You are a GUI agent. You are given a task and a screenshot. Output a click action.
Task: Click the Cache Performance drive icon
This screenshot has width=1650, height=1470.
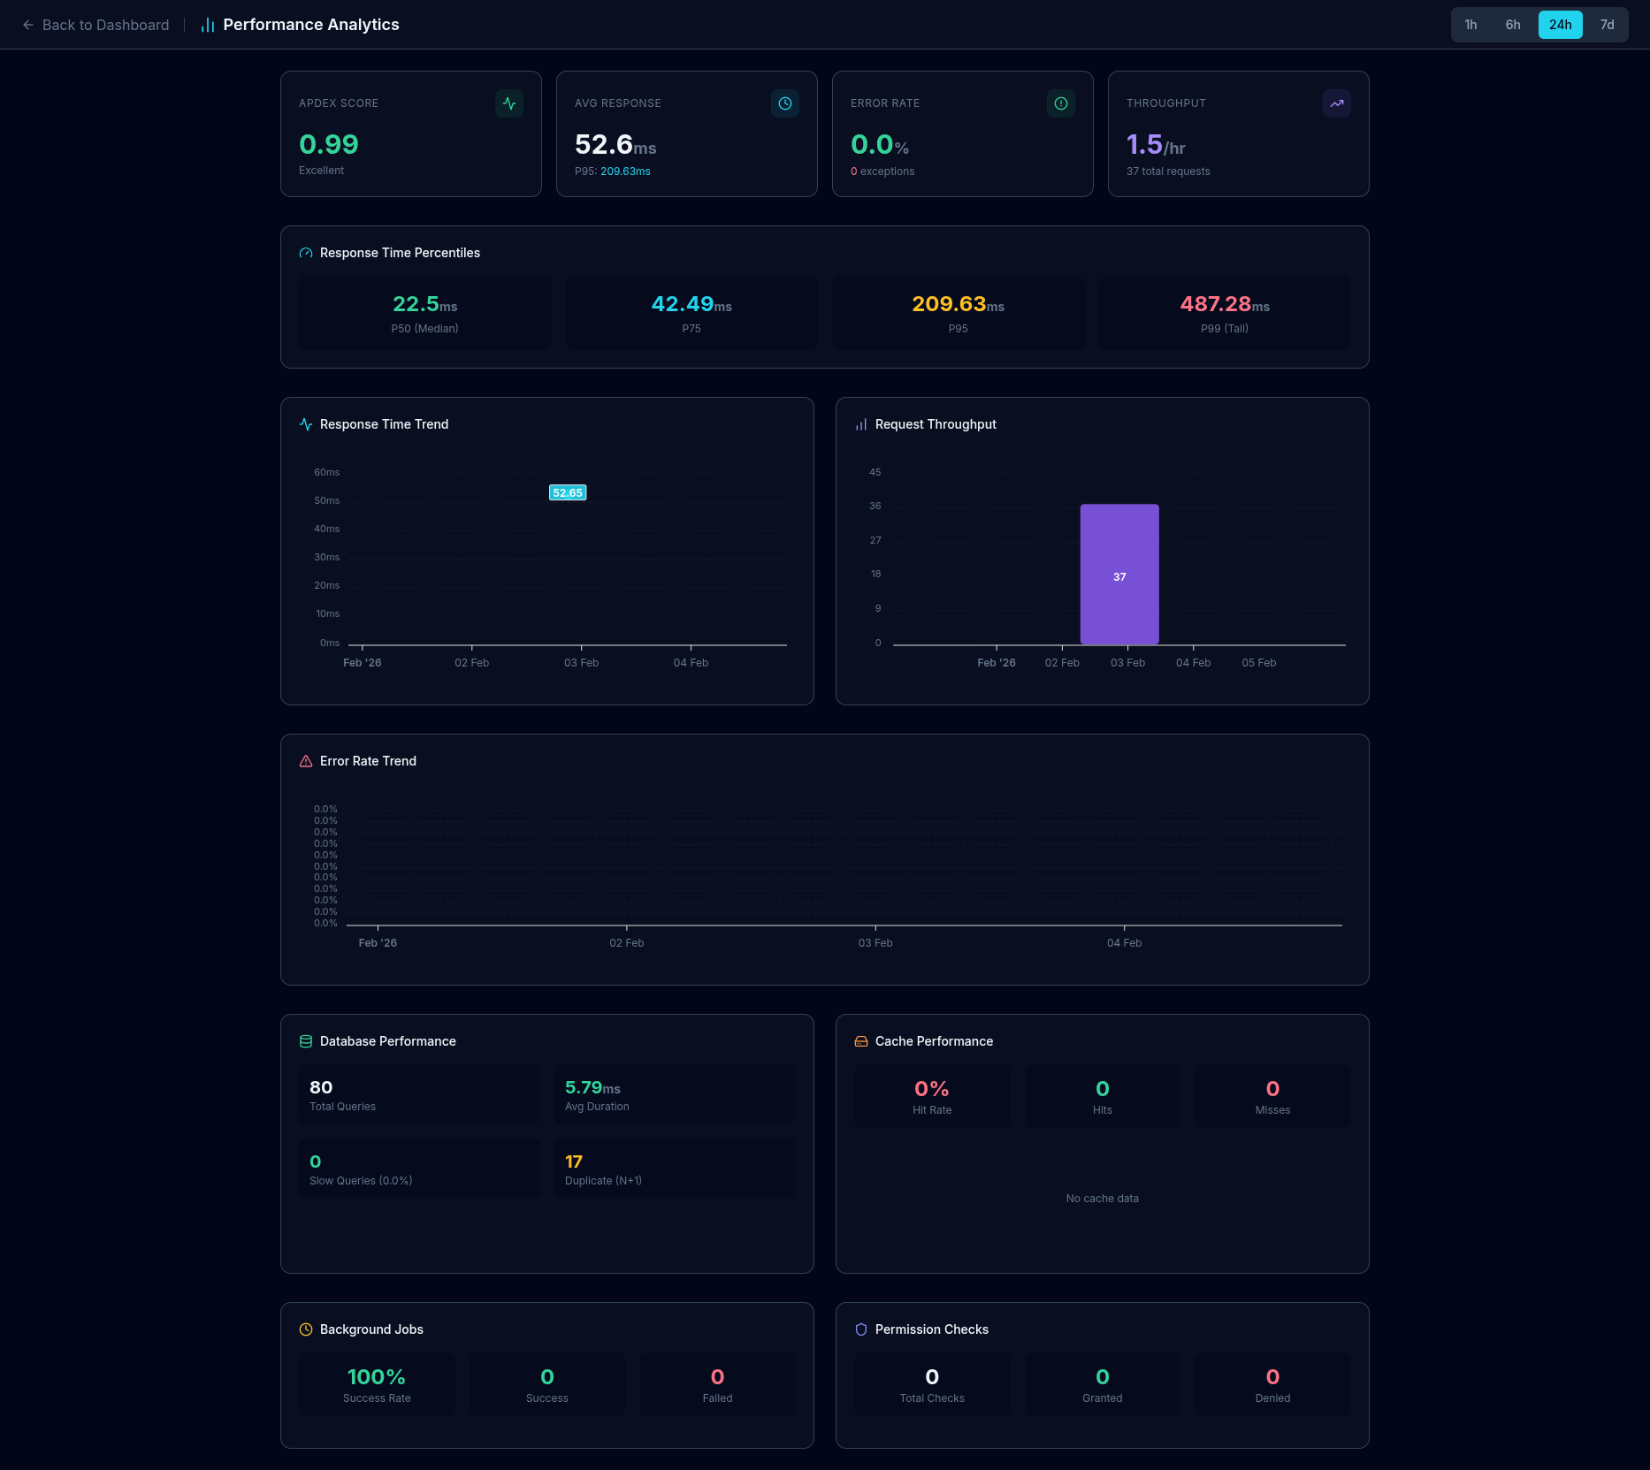(861, 1041)
